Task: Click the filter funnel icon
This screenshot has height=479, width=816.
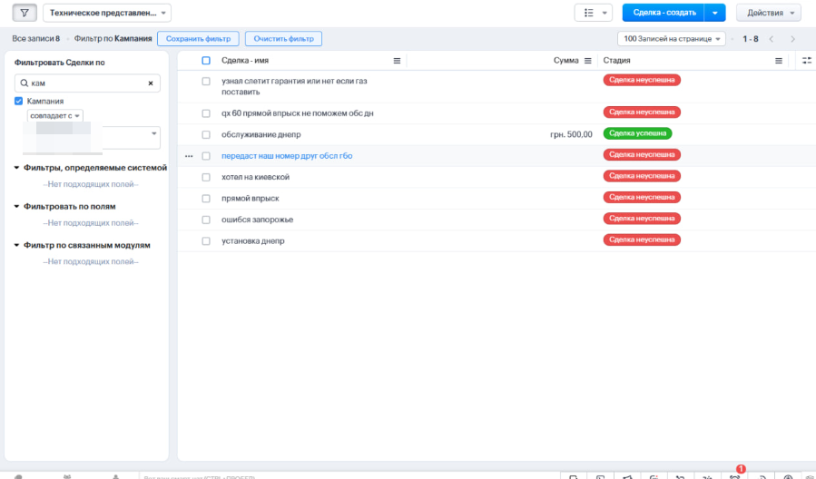Action: click(x=24, y=13)
